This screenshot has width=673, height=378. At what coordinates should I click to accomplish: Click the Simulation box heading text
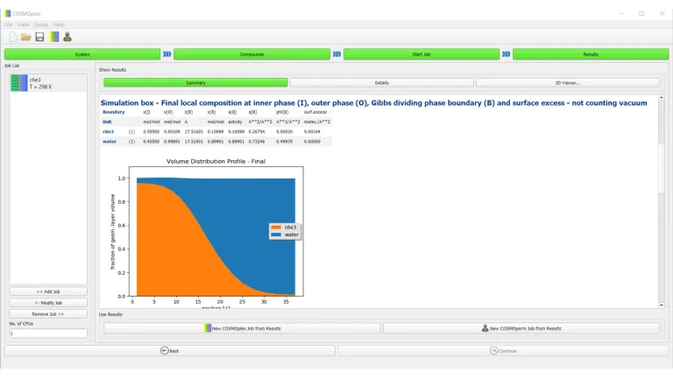point(373,103)
